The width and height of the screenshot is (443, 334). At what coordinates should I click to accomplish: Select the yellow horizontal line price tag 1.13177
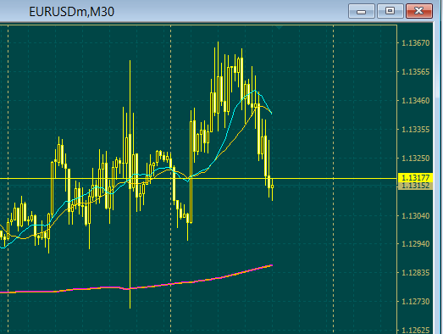coord(415,178)
